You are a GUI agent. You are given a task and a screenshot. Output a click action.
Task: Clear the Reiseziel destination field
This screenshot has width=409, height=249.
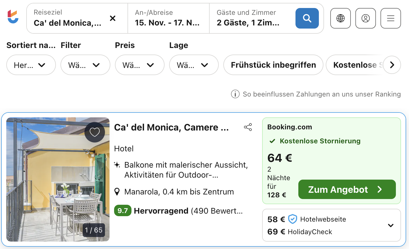pyautogui.click(x=113, y=18)
